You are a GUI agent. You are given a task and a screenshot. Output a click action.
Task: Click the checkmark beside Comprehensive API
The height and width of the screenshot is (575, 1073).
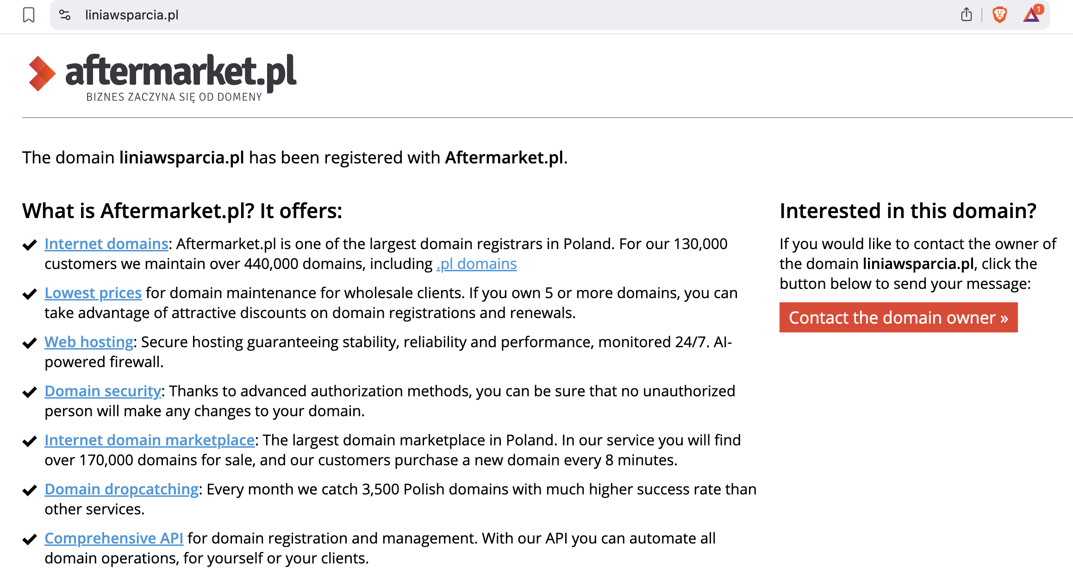coord(30,539)
